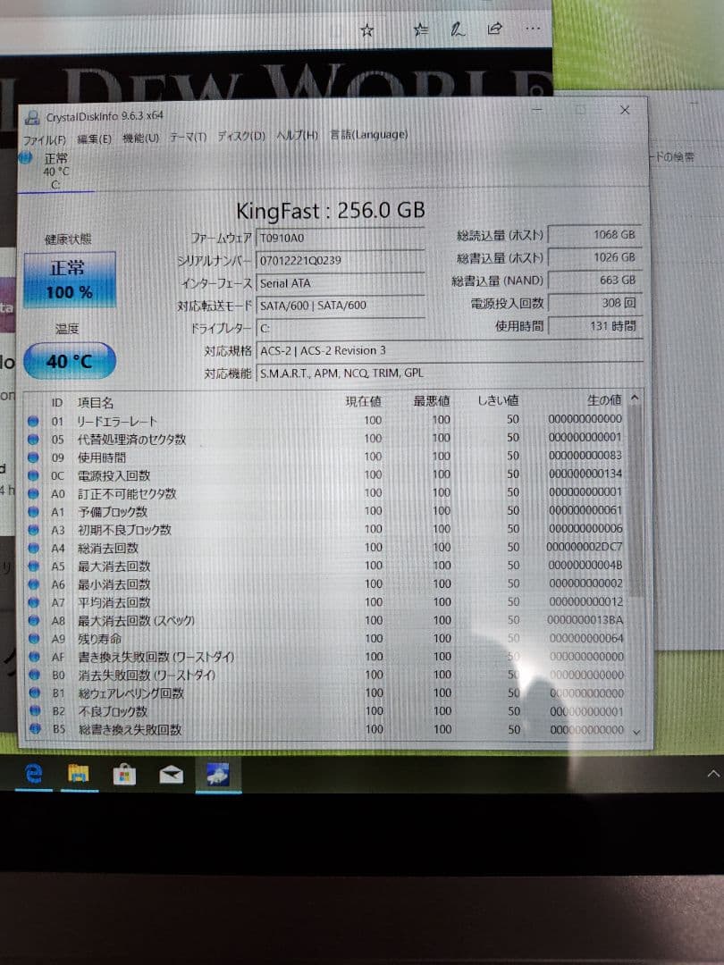
Task: Select the row name 残り寿命
Action: click(x=100, y=639)
